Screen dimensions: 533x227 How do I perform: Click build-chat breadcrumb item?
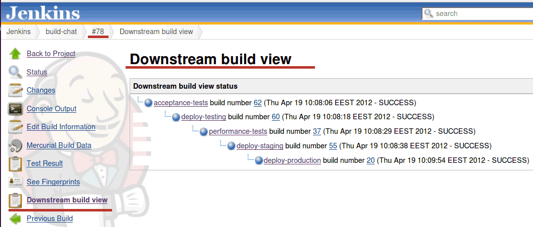(61, 32)
